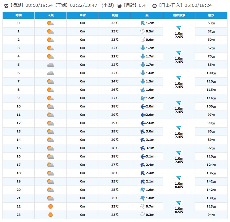The image size is (230, 222).
Task: Click the hour 21 time cell
Action: (x=19, y=198)
